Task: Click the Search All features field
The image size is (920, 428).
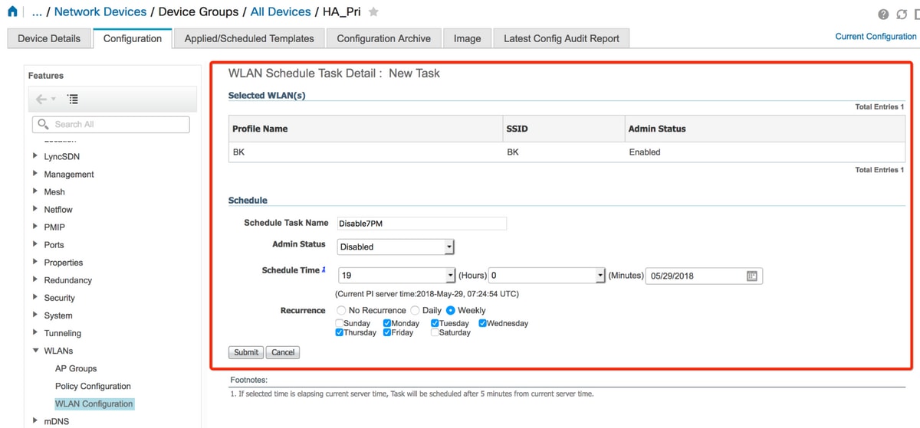Action: tap(111, 124)
